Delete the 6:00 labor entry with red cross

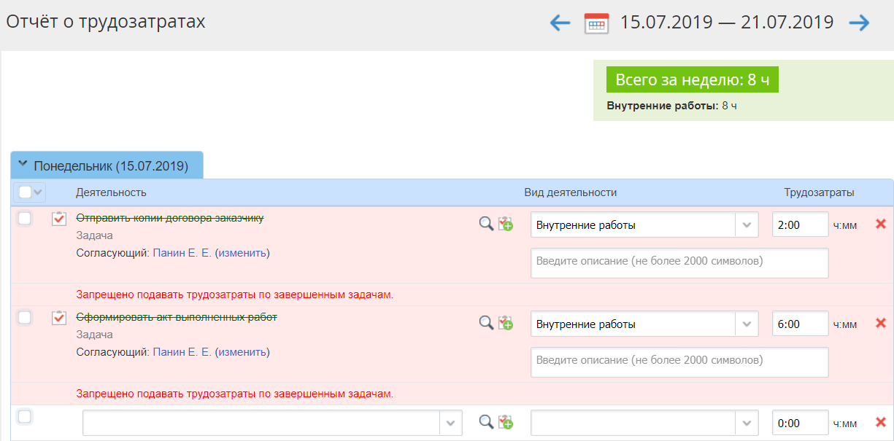(880, 323)
